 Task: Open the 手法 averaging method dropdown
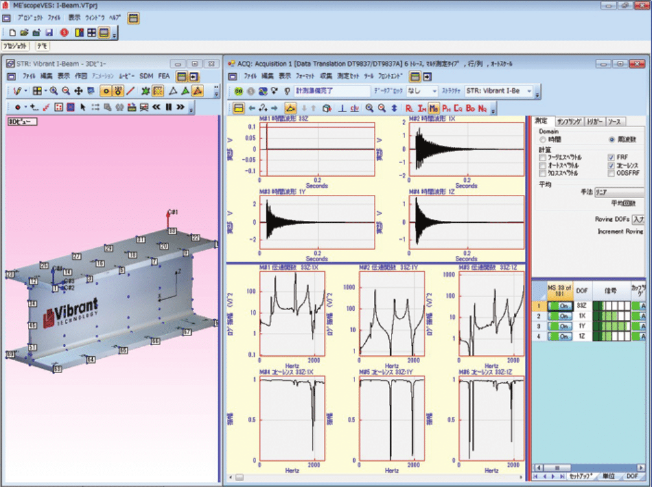(x=619, y=192)
